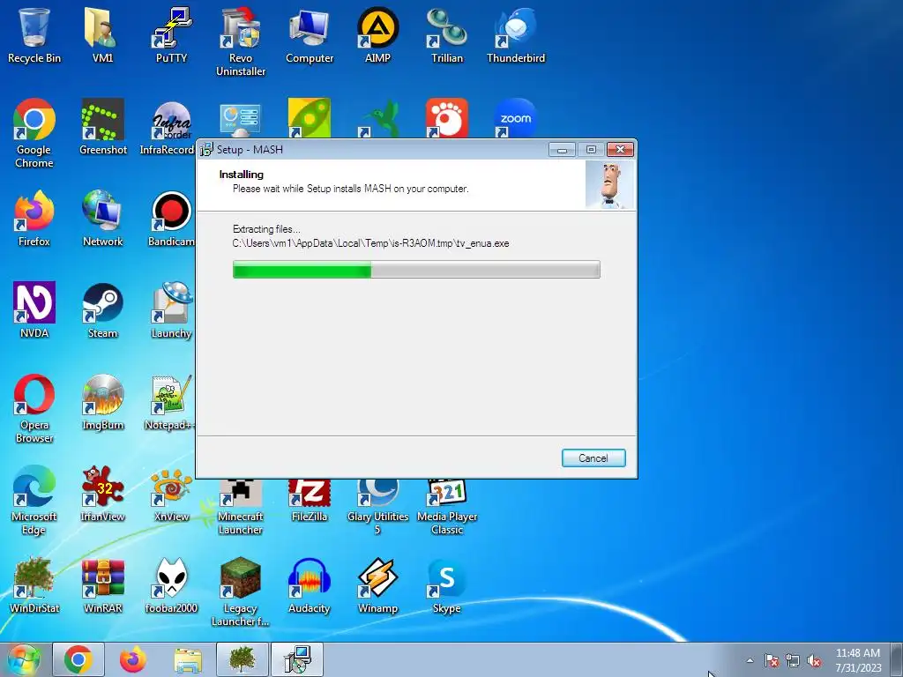Open the Legacy Launcher shortcut
903x677 pixels.
click(240, 591)
